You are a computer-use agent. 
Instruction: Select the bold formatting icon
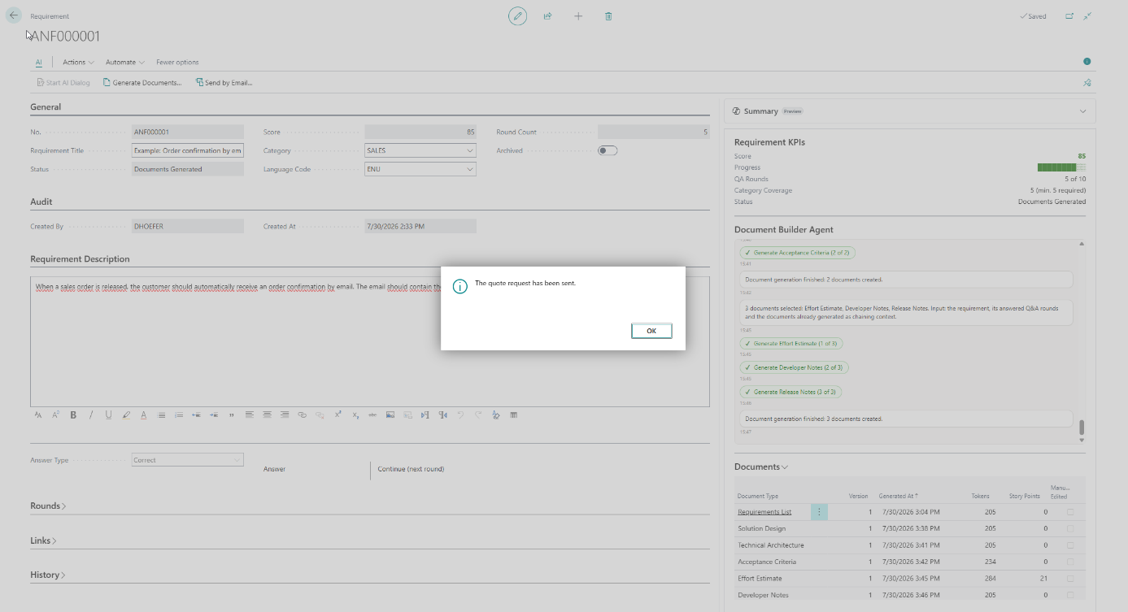73,415
